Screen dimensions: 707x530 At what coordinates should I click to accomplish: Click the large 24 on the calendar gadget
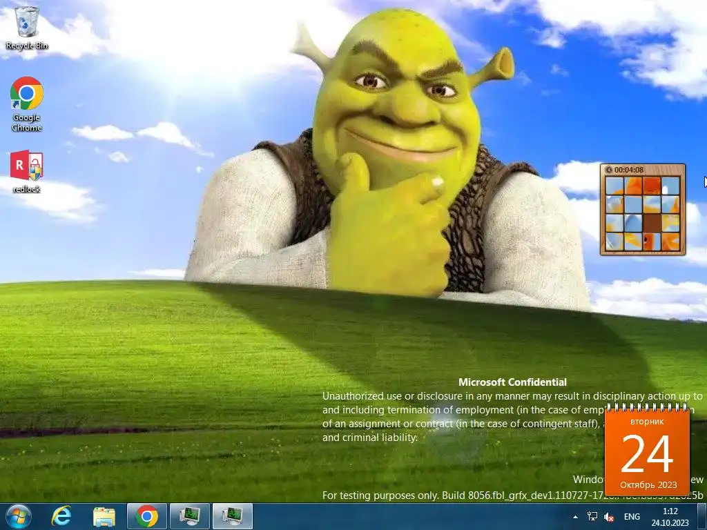click(x=647, y=454)
